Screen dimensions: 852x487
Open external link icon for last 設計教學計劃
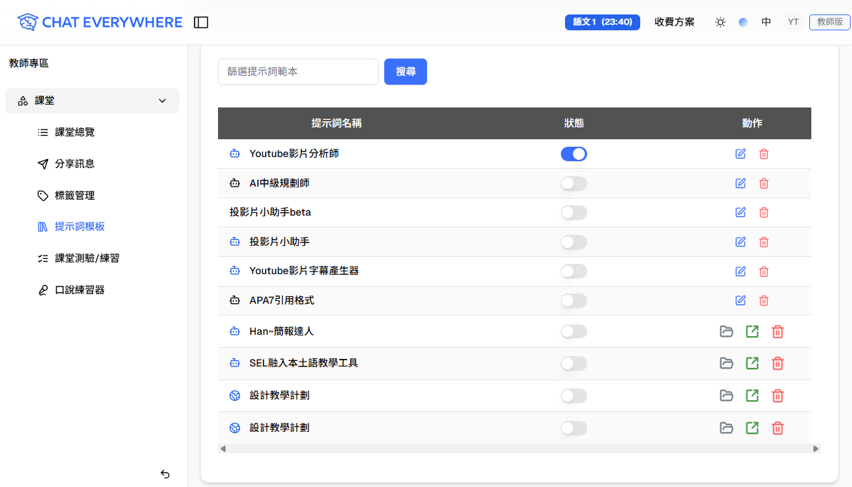click(x=752, y=428)
